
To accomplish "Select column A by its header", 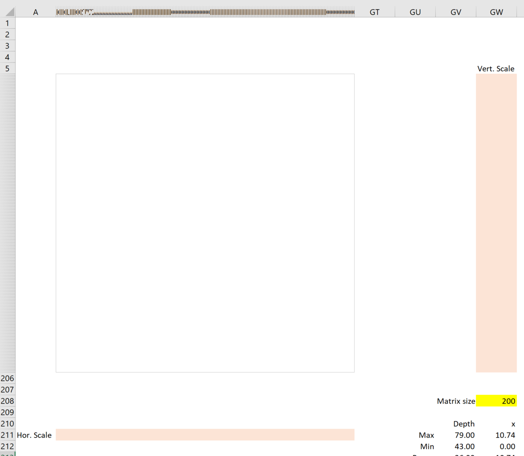I will coord(35,12).
